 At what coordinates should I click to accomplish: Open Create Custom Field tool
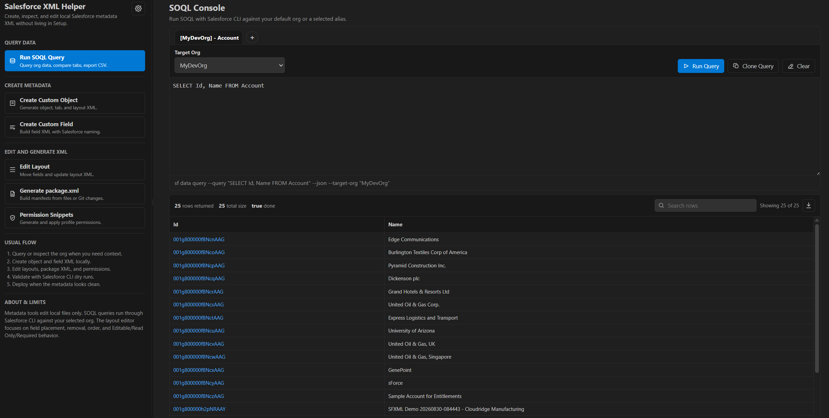coord(75,127)
